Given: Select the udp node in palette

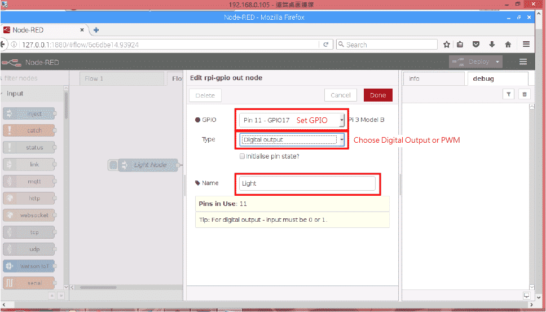Looking at the screenshot, I should pos(29,249).
